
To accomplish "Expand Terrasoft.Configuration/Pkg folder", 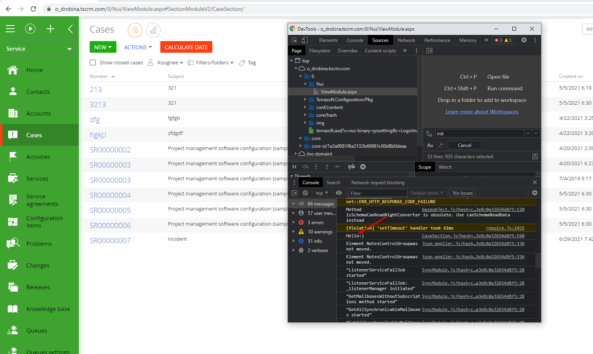I will click(305, 100).
